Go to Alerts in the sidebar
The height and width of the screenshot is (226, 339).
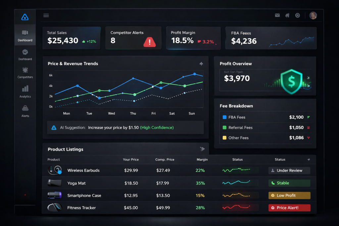[x=25, y=111]
